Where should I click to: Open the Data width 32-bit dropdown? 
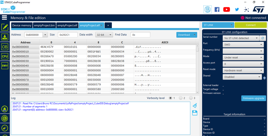(104, 35)
